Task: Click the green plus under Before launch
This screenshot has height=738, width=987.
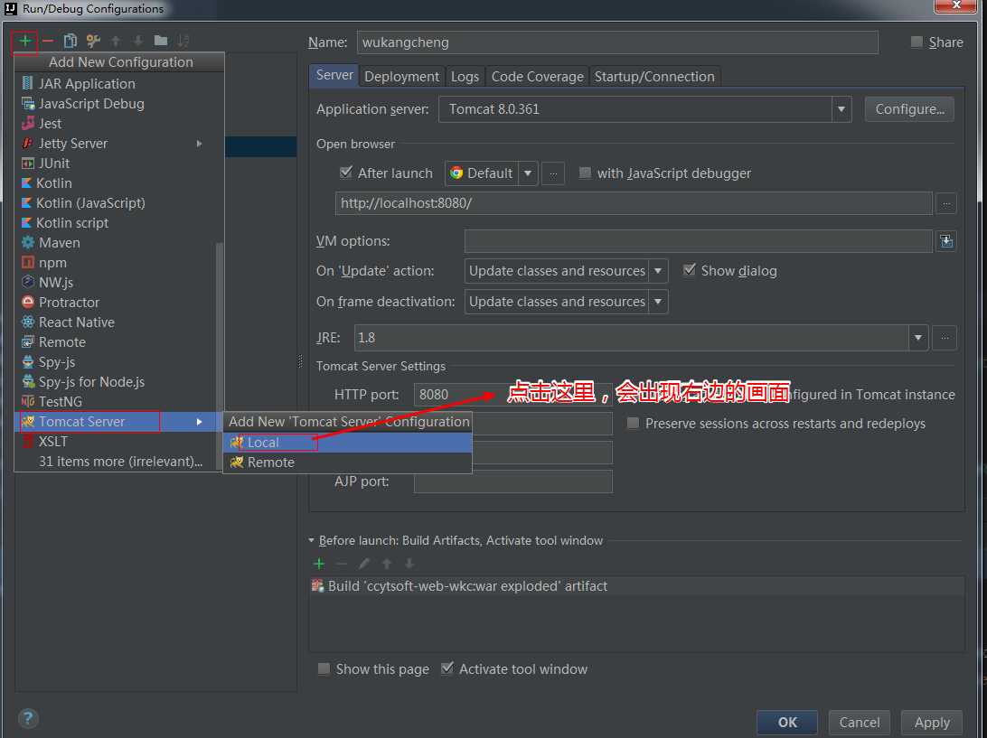Action: point(319,564)
